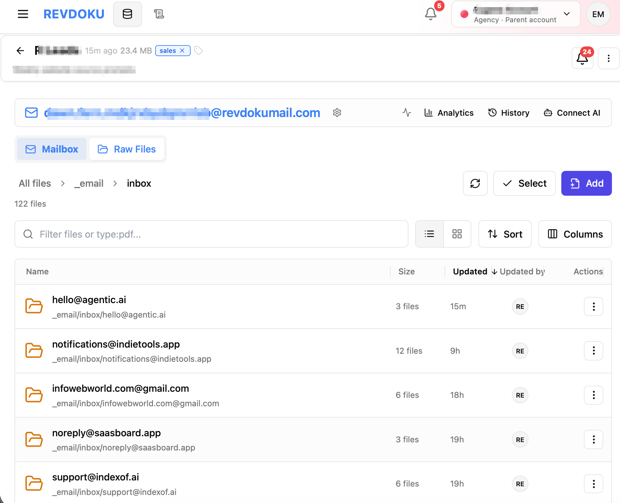Open mailbox settings gear
Screen dimensions: 620x503
[337, 113]
